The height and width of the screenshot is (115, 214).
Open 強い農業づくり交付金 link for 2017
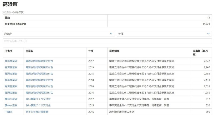38,99
